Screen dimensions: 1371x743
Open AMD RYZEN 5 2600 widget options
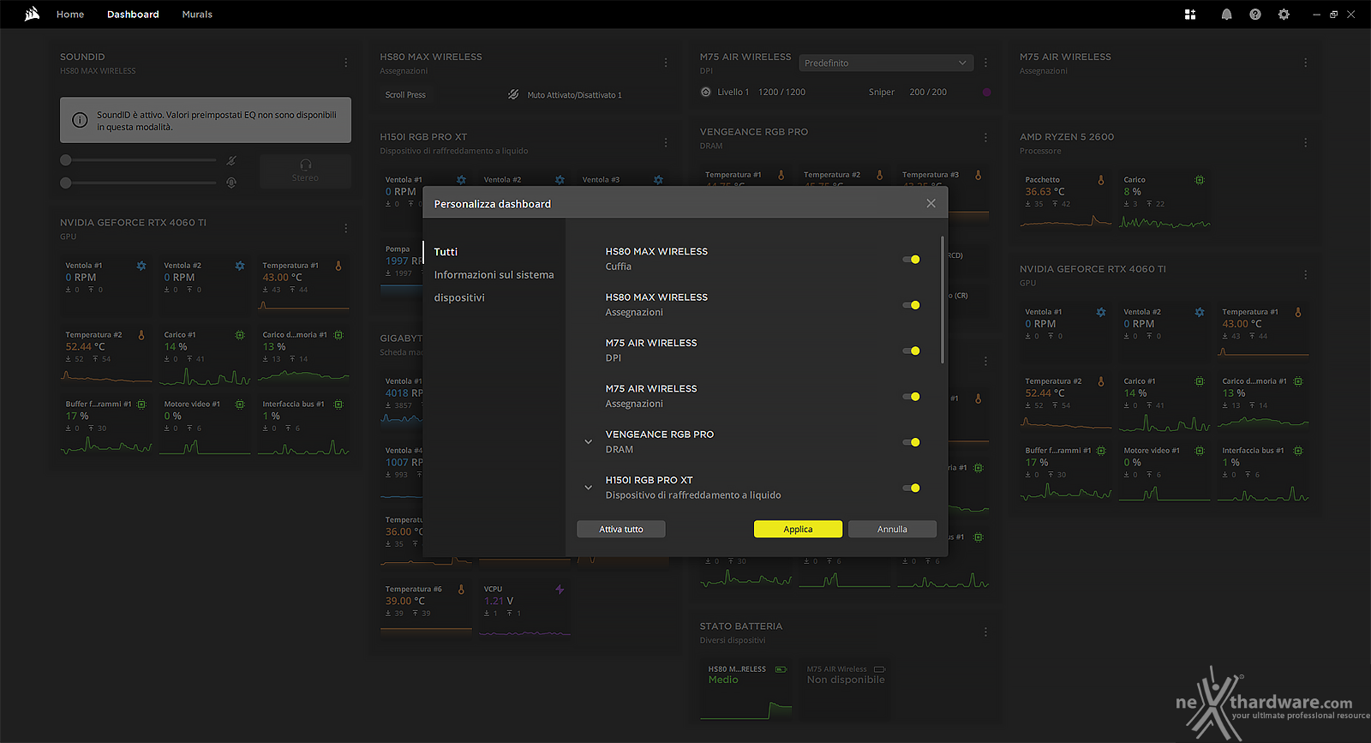[1305, 142]
